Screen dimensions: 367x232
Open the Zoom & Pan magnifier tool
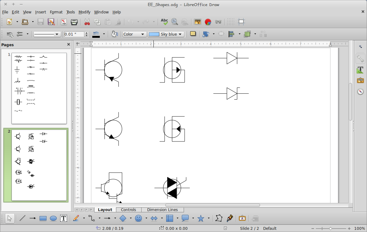coord(175,22)
